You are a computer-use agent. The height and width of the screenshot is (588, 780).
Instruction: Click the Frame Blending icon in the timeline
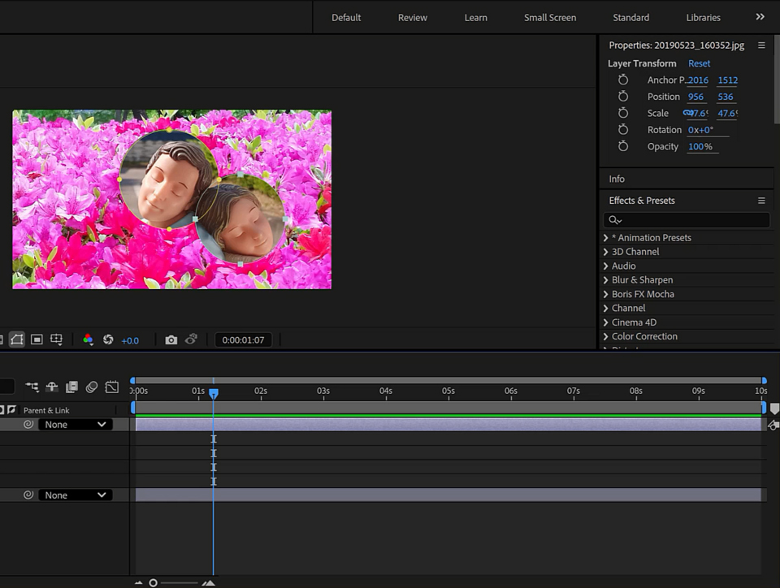coord(71,387)
